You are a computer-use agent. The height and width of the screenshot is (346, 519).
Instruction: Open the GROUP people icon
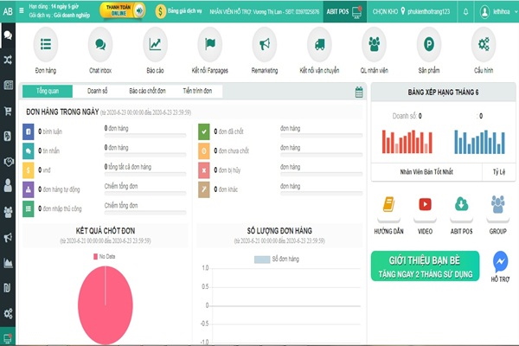pos(498,204)
